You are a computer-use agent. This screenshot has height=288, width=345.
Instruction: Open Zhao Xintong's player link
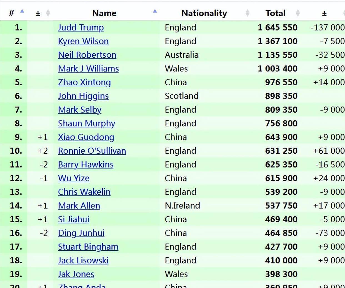84,82
